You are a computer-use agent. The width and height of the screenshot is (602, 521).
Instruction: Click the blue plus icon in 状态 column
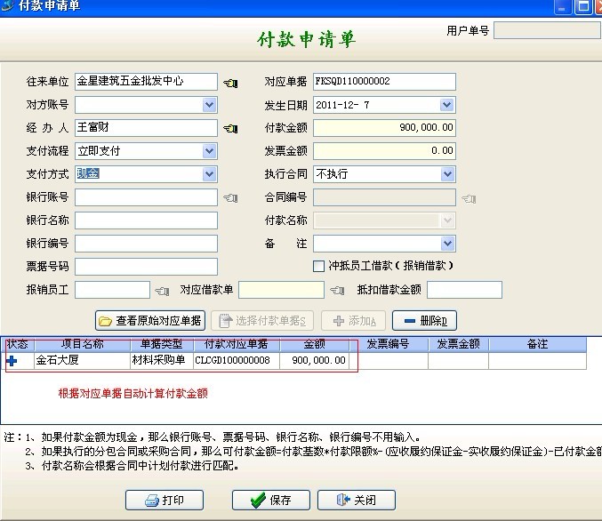click(12, 360)
